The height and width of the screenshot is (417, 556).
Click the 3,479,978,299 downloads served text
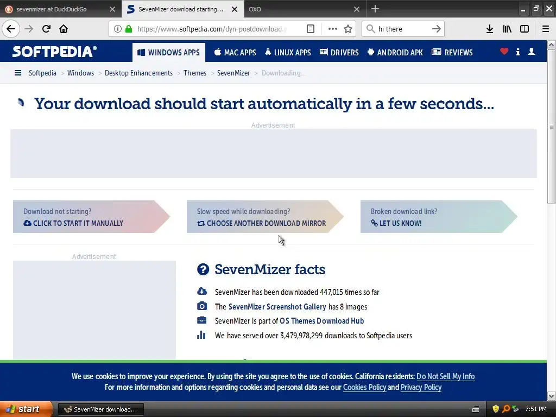pyautogui.click(x=313, y=336)
